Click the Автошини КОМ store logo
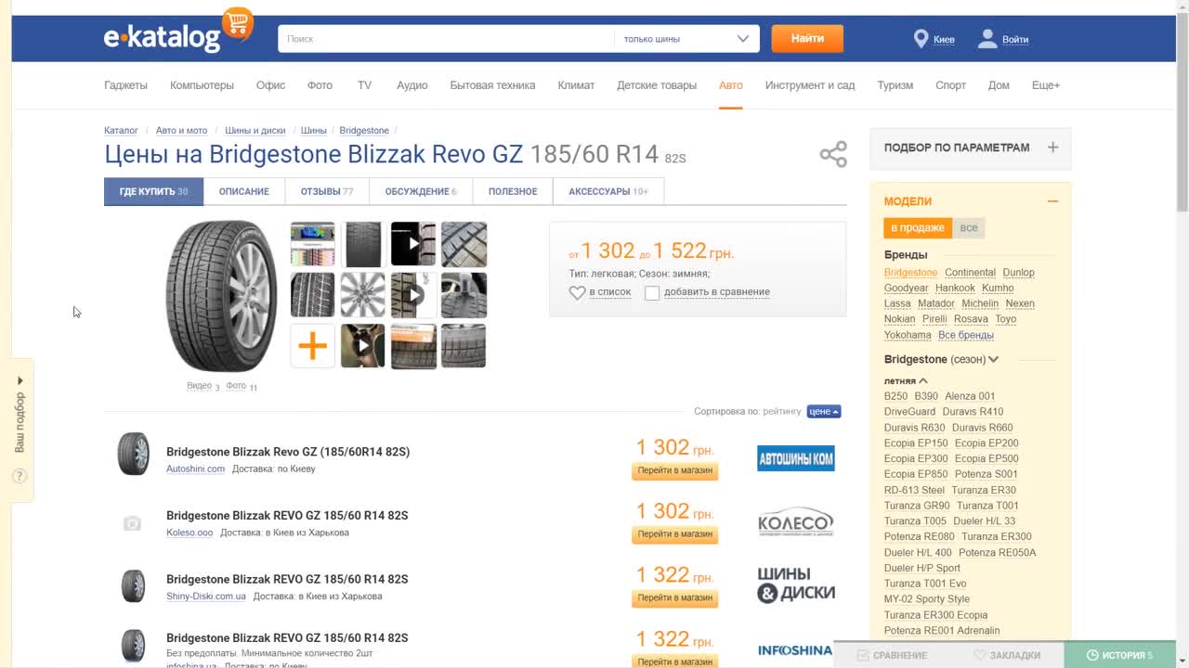 795,458
